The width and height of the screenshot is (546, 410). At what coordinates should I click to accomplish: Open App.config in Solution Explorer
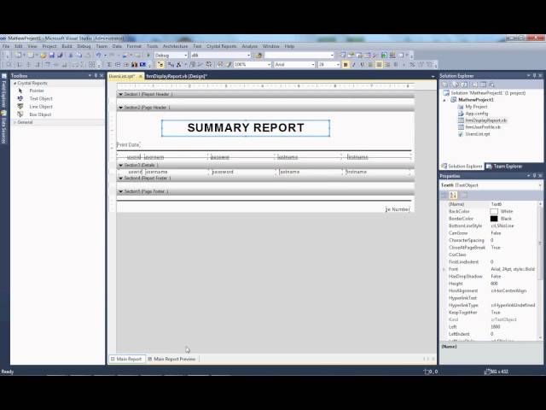coord(476,114)
